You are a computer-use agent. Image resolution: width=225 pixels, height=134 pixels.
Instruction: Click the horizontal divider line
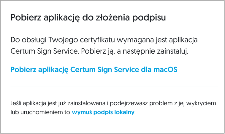point(114,87)
